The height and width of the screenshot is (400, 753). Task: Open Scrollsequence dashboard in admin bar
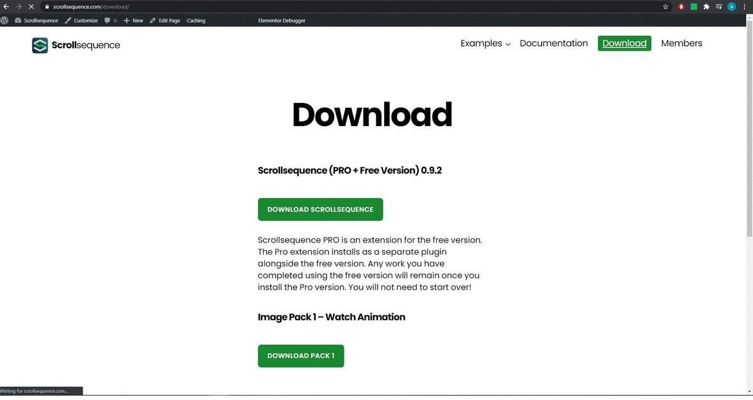click(x=36, y=20)
